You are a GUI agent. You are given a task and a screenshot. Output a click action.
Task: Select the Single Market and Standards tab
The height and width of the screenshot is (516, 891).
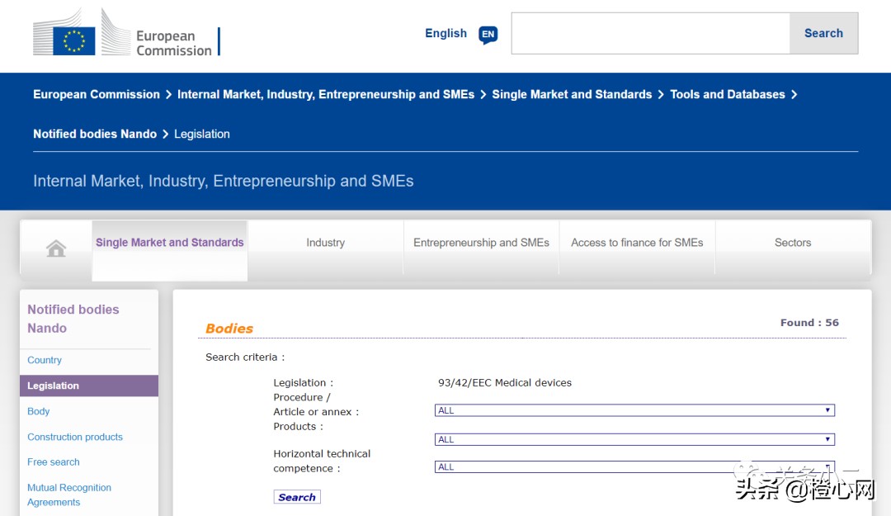click(x=170, y=243)
